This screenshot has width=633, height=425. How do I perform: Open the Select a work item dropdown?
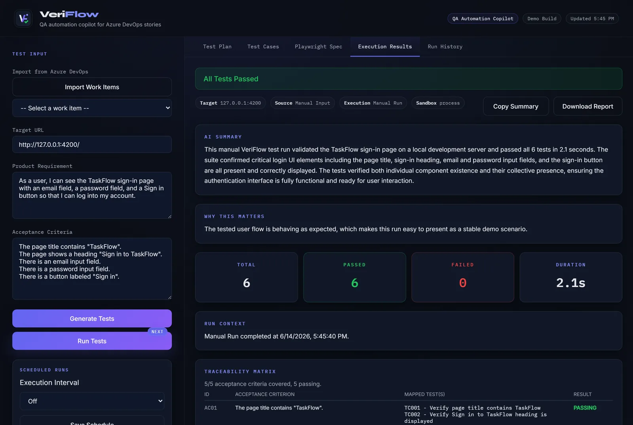click(x=92, y=108)
